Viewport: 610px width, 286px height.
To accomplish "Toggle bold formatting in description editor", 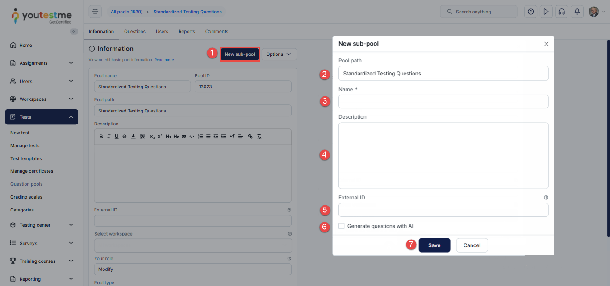I will point(101,137).
